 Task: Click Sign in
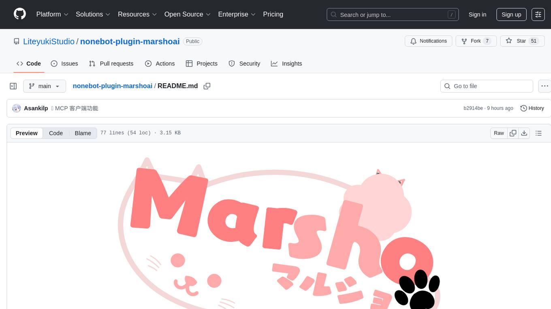477,14
